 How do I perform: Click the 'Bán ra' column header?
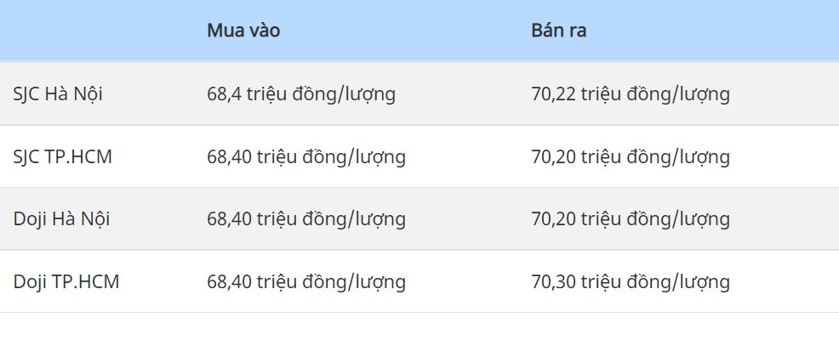[558, 31]
